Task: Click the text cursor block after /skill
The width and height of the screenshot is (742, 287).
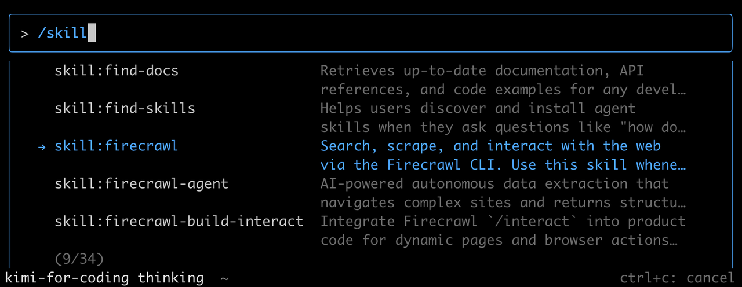Action: (x=91, y=33)
